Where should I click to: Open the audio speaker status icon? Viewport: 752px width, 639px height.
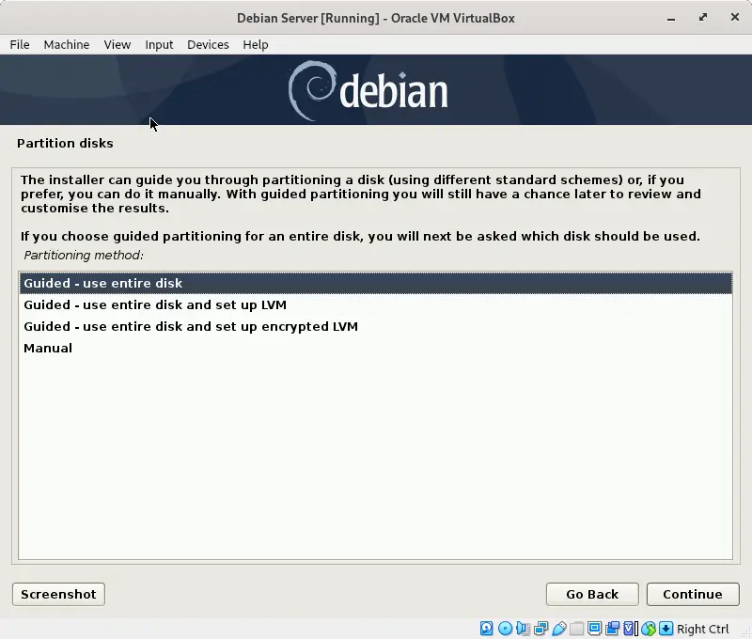(x=523, y=629)
